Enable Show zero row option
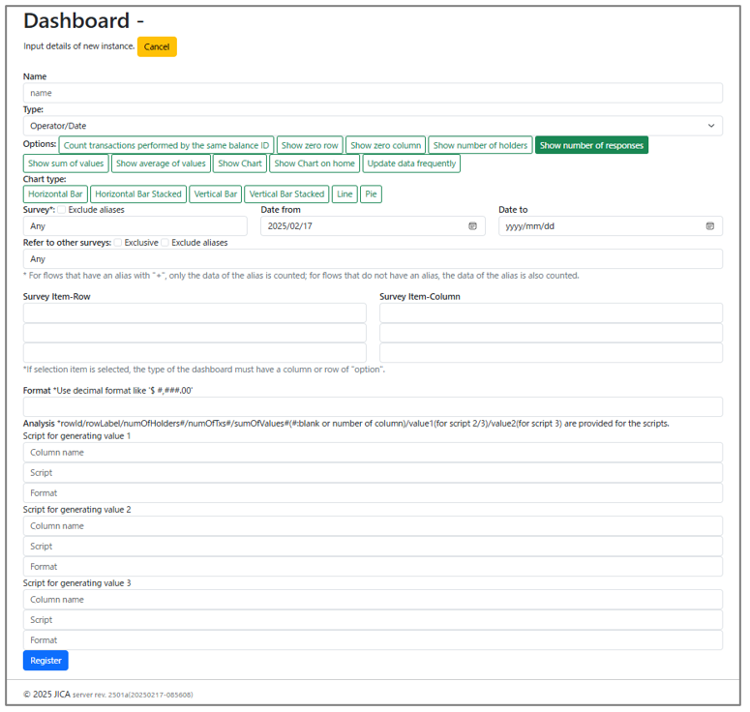Viewport: 750px width, 712px height. 310,145
